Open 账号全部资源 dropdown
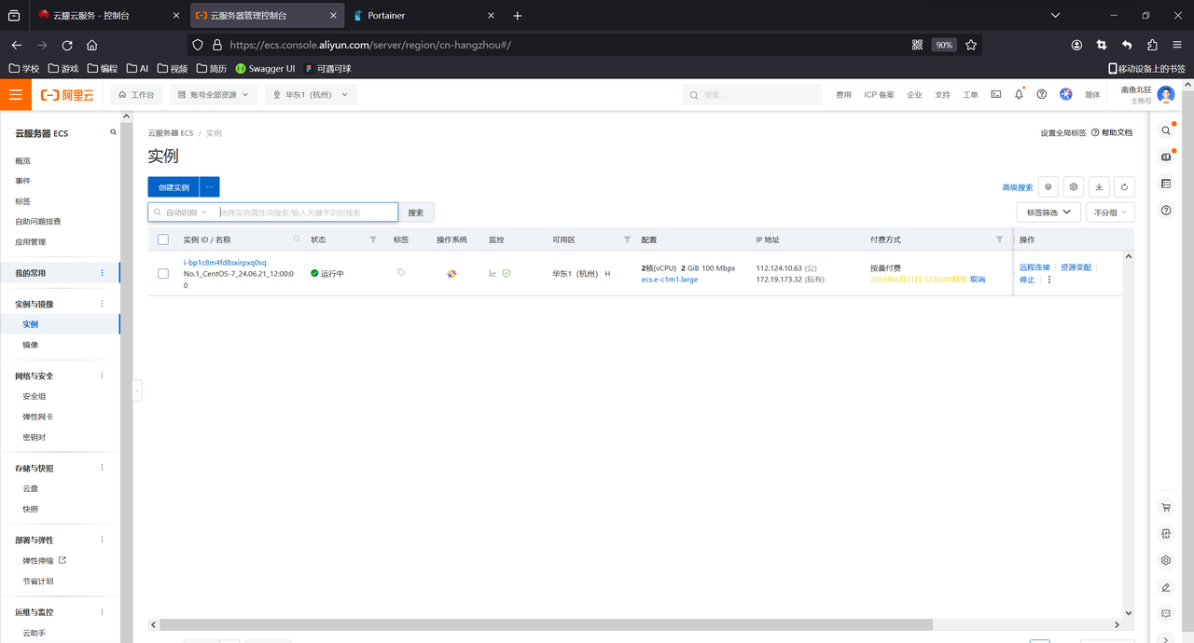Image resolution: width=1194 pixels, height=643 pixels. [215, 94]
